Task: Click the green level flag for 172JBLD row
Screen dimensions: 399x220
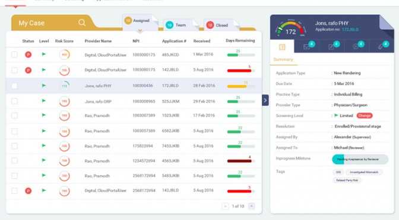Action: [44, 86]
